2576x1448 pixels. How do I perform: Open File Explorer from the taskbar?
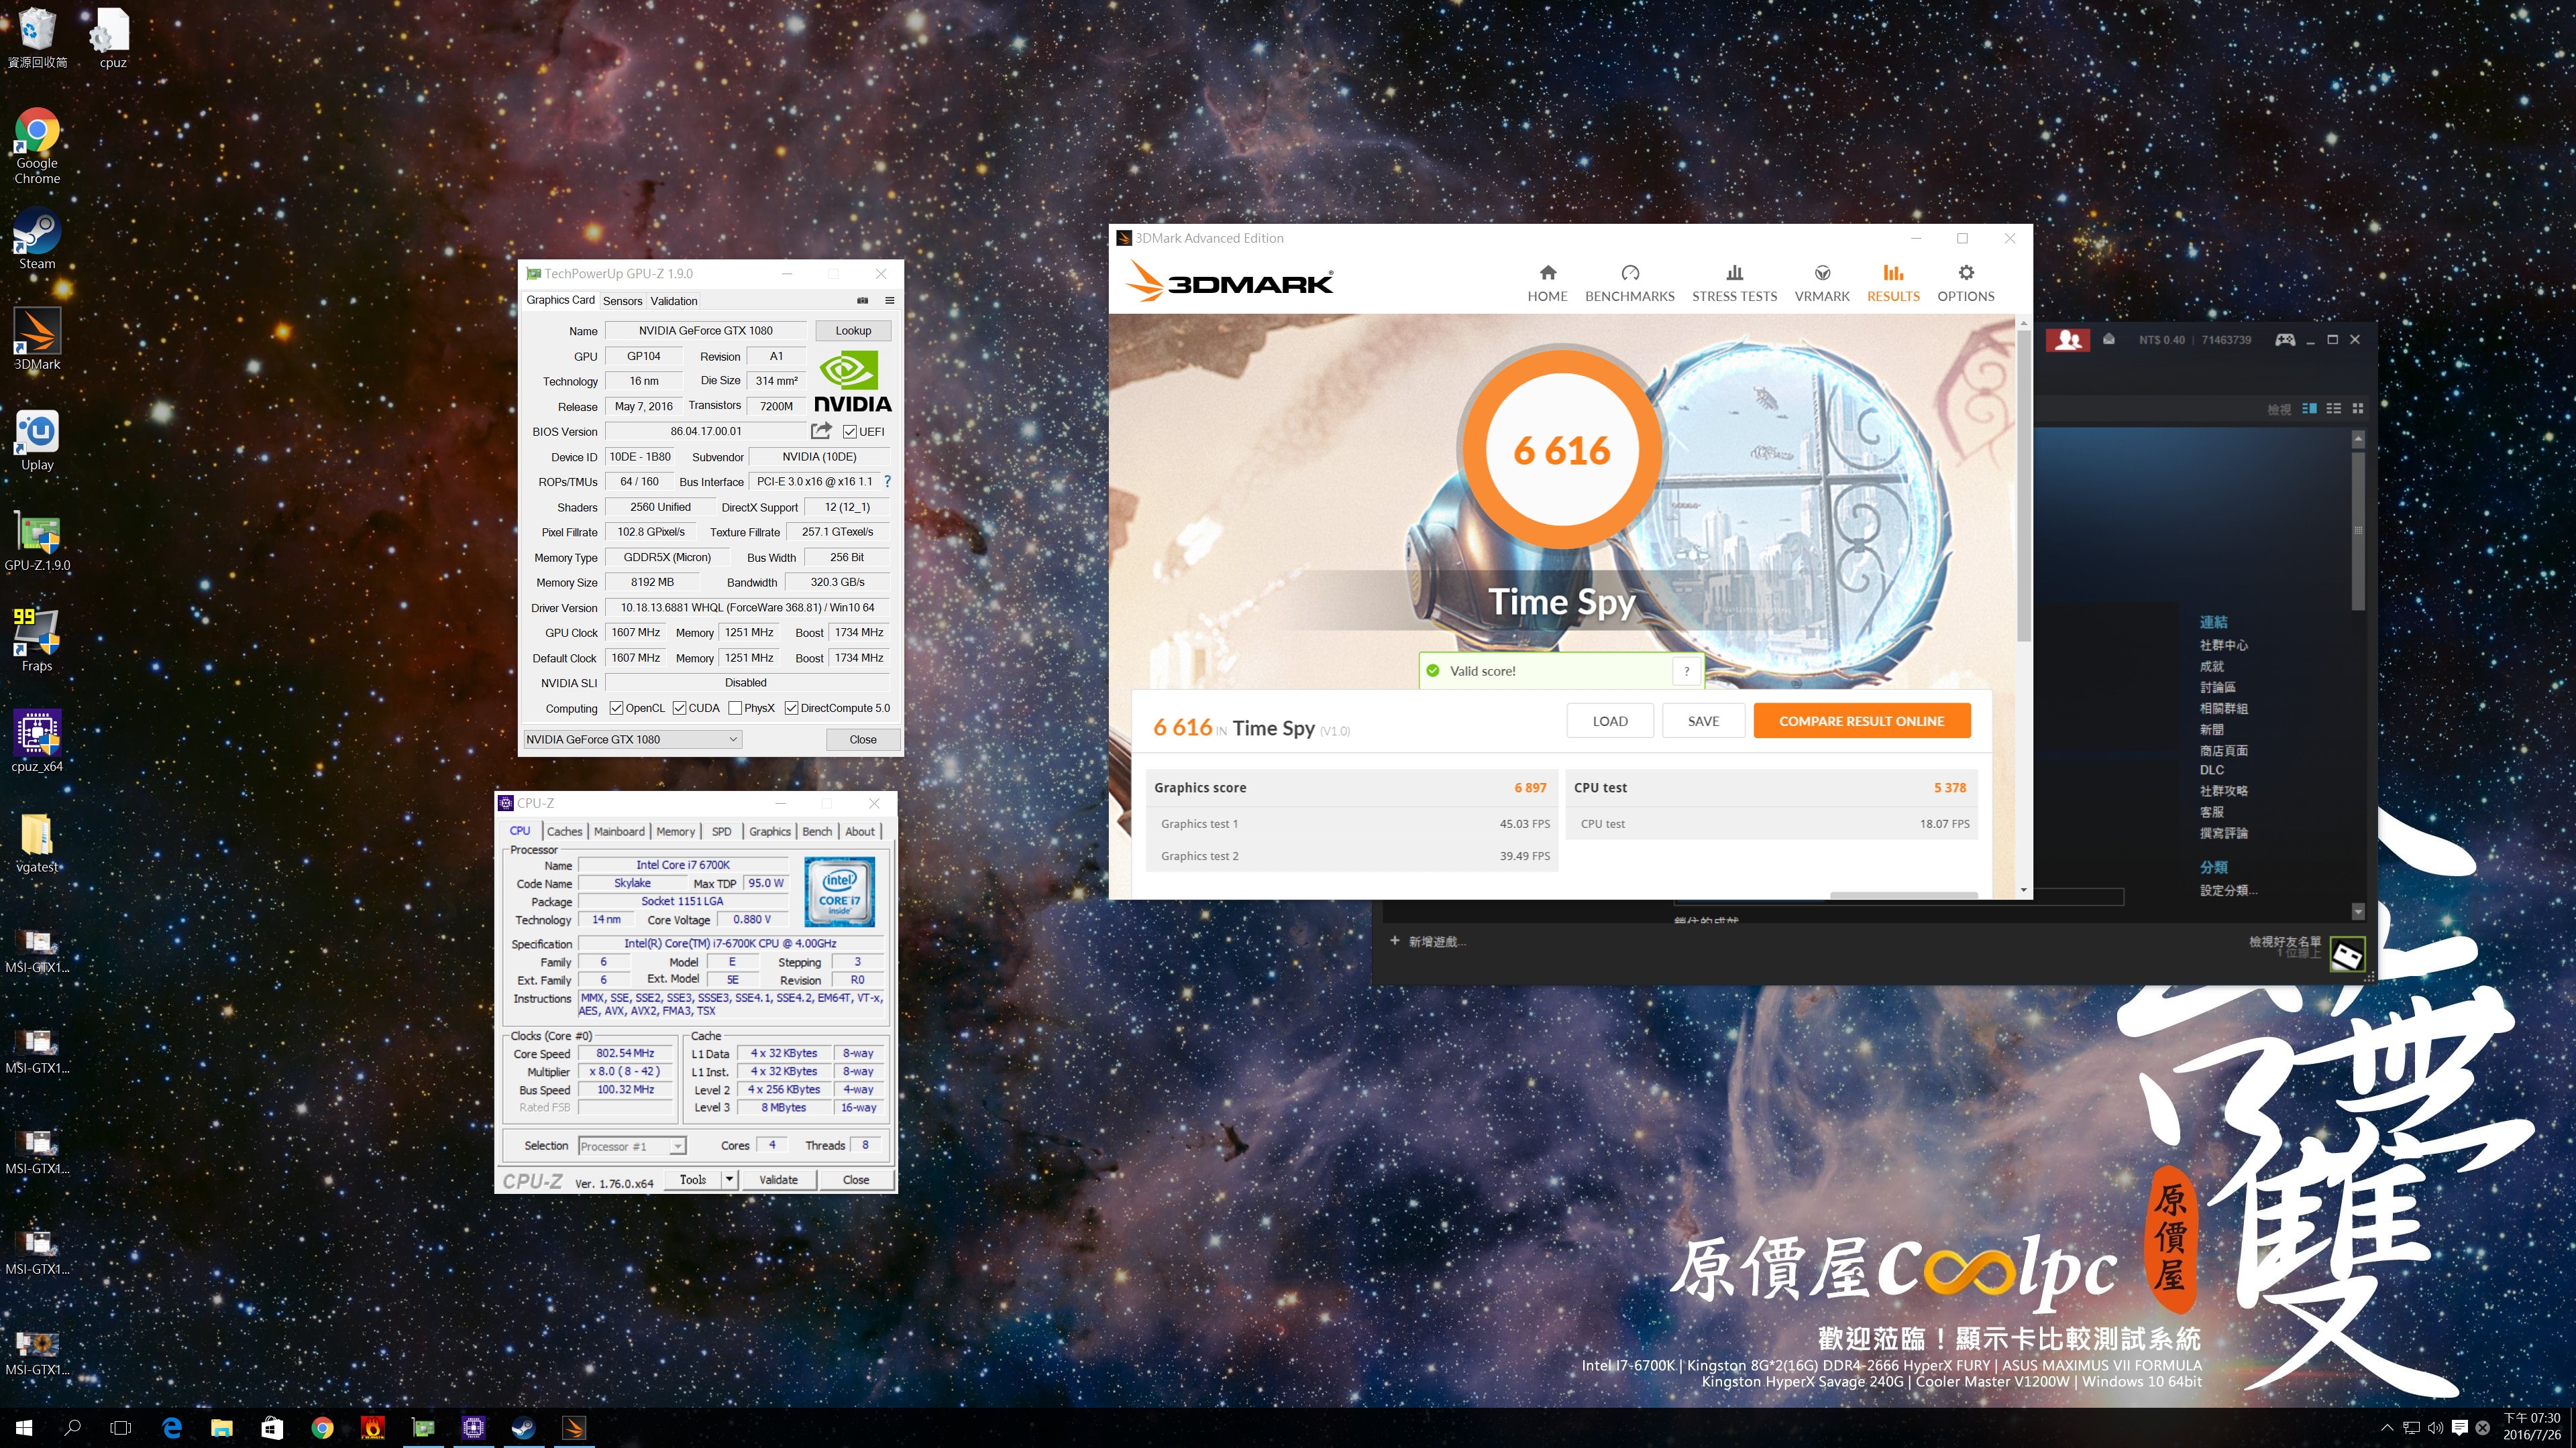[x=222, y=1428]
